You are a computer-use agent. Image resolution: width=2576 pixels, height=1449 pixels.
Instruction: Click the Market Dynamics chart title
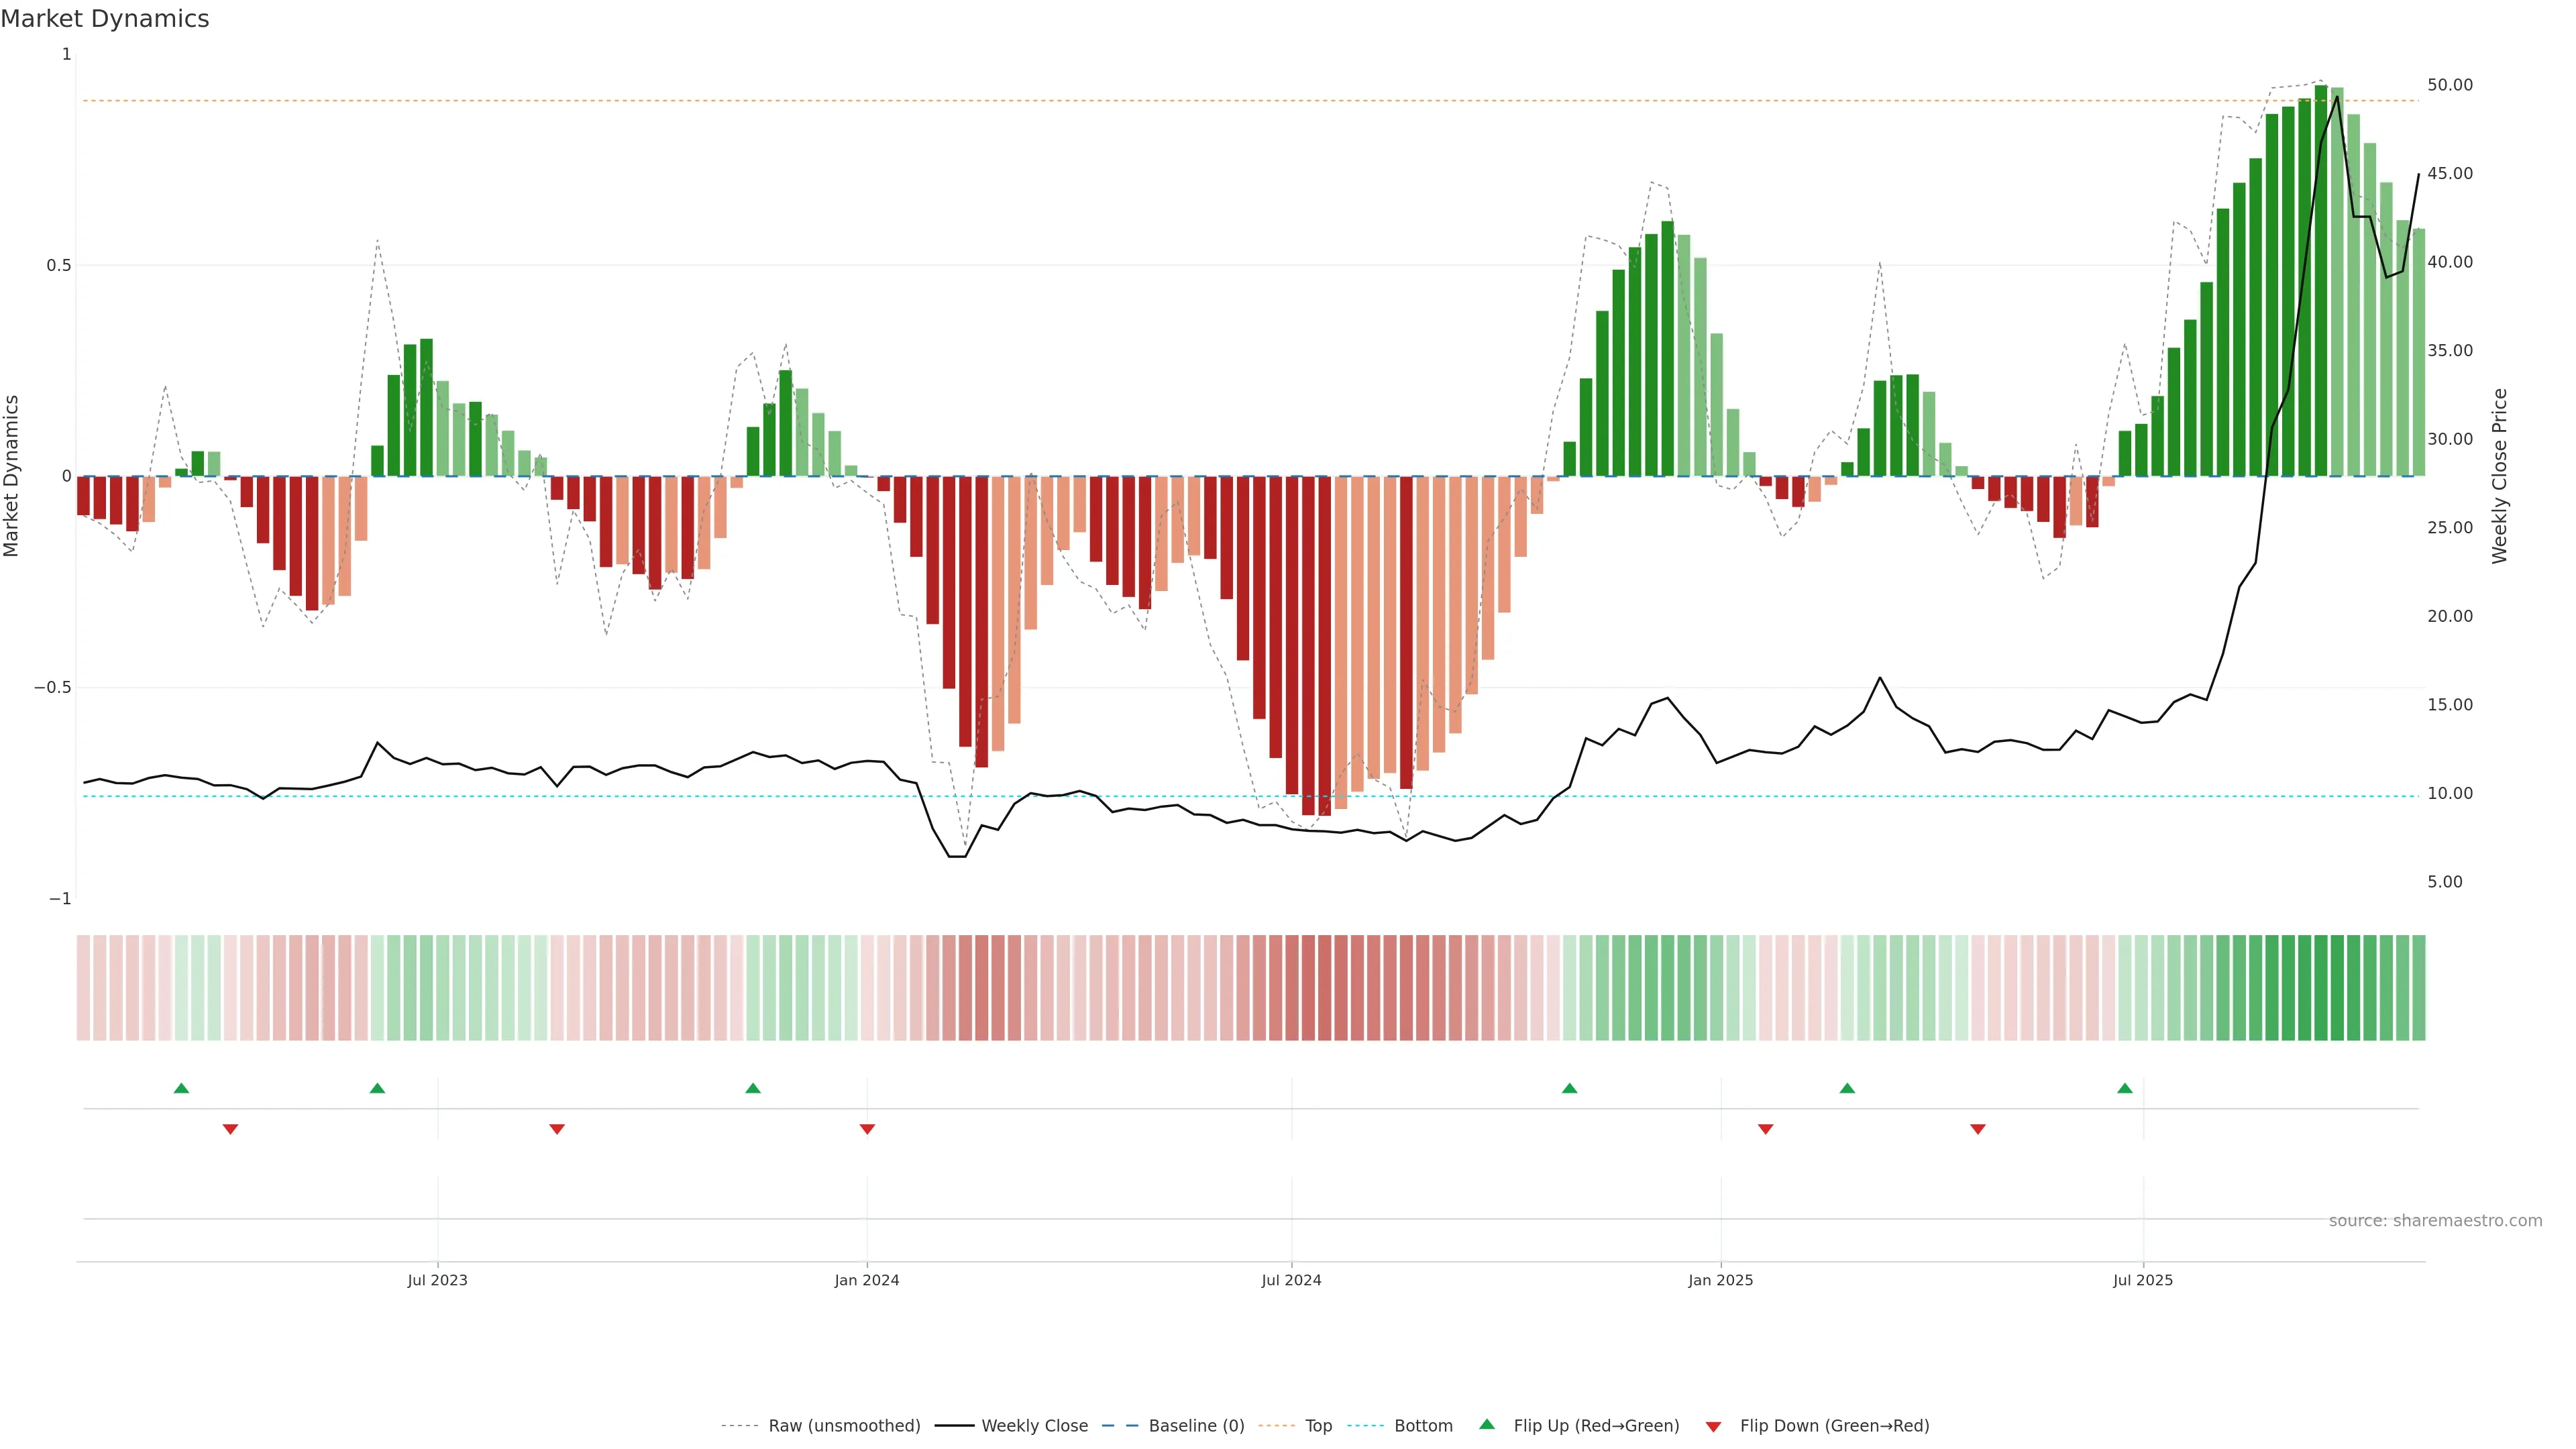click(x=105, y=19)
